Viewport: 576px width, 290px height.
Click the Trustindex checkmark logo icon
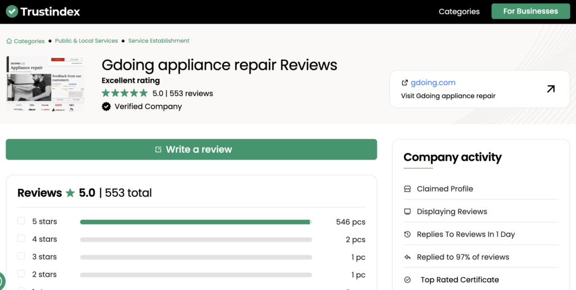[x=12, y=11]
